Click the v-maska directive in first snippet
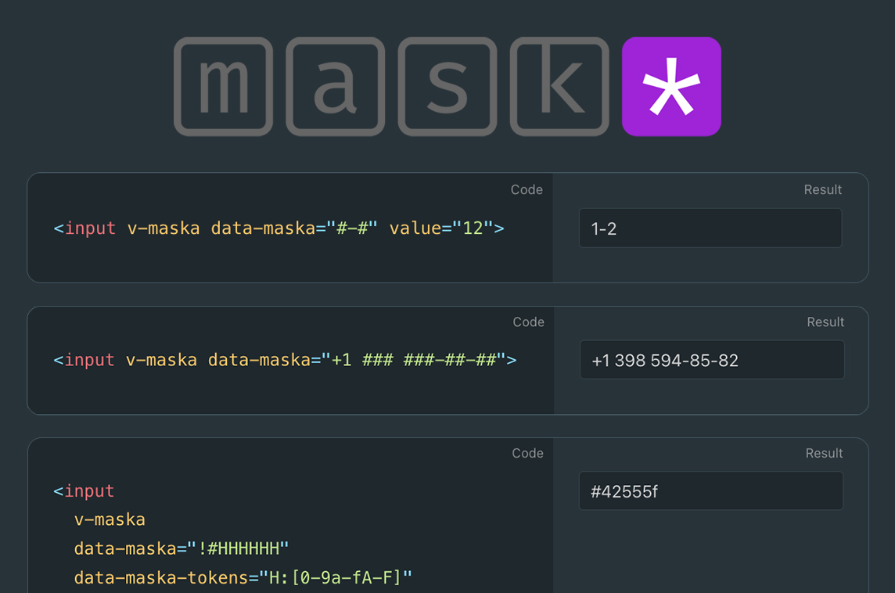 [164, 228]
